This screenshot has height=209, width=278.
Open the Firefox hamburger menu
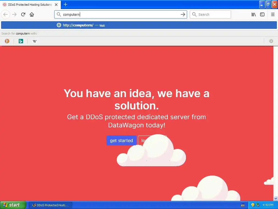pos(273,14)
